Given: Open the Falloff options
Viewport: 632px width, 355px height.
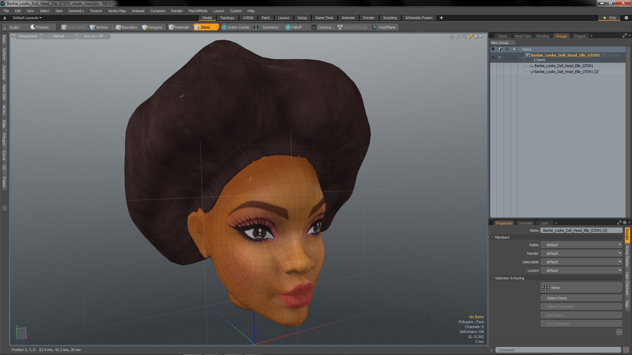Looking at the screenshot, I should pyautogui.click(x=294, y=27).
